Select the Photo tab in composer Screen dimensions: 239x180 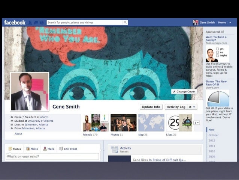pos(32,149)
